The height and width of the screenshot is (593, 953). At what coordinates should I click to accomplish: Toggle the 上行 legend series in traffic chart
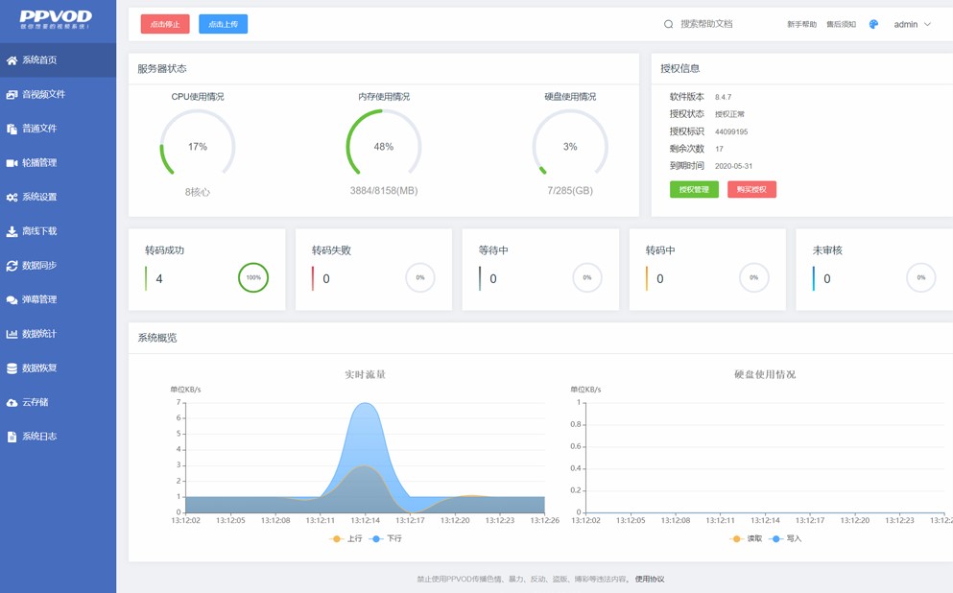[x=345, y=539]
